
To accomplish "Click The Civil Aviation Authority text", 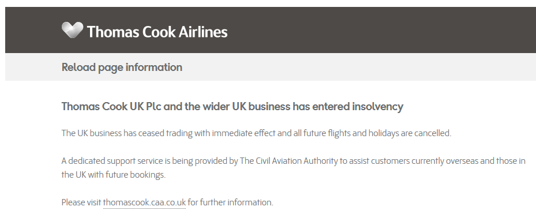I will (x=289, y=161).
